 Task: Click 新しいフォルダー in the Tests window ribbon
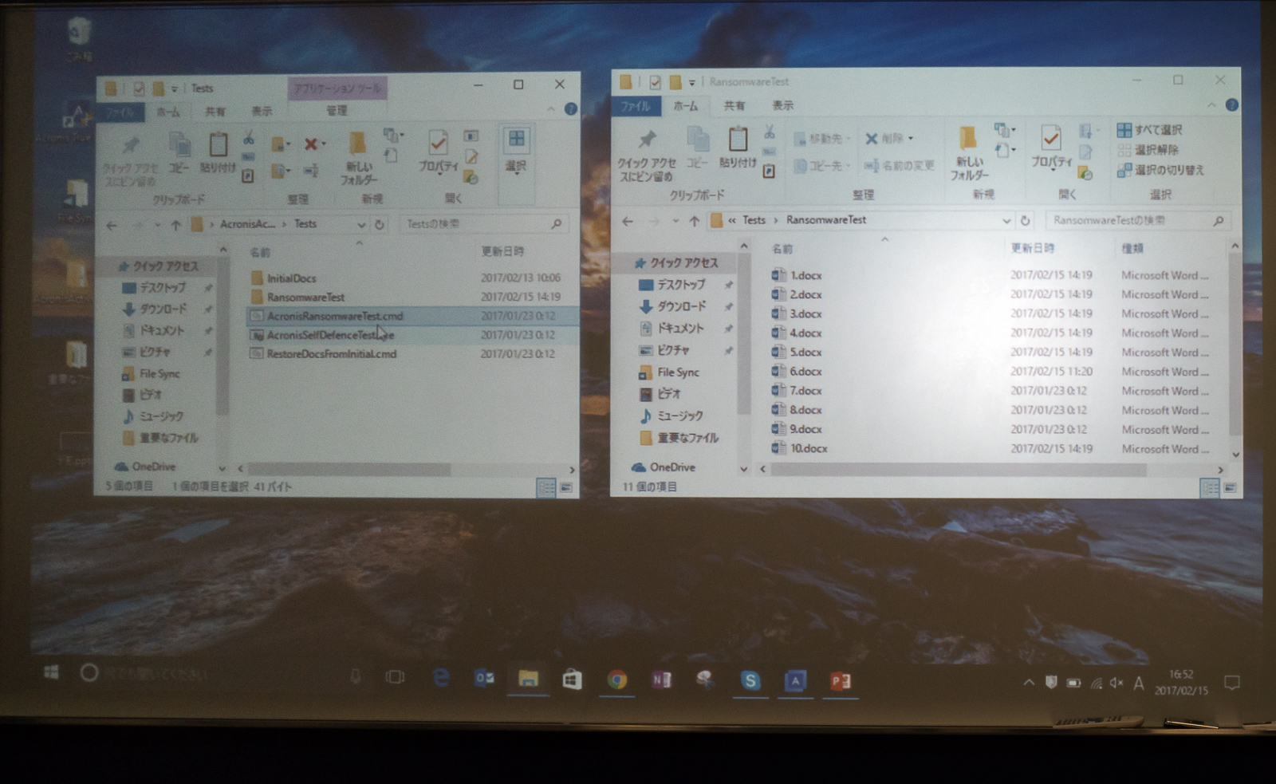tap(358, 158)
